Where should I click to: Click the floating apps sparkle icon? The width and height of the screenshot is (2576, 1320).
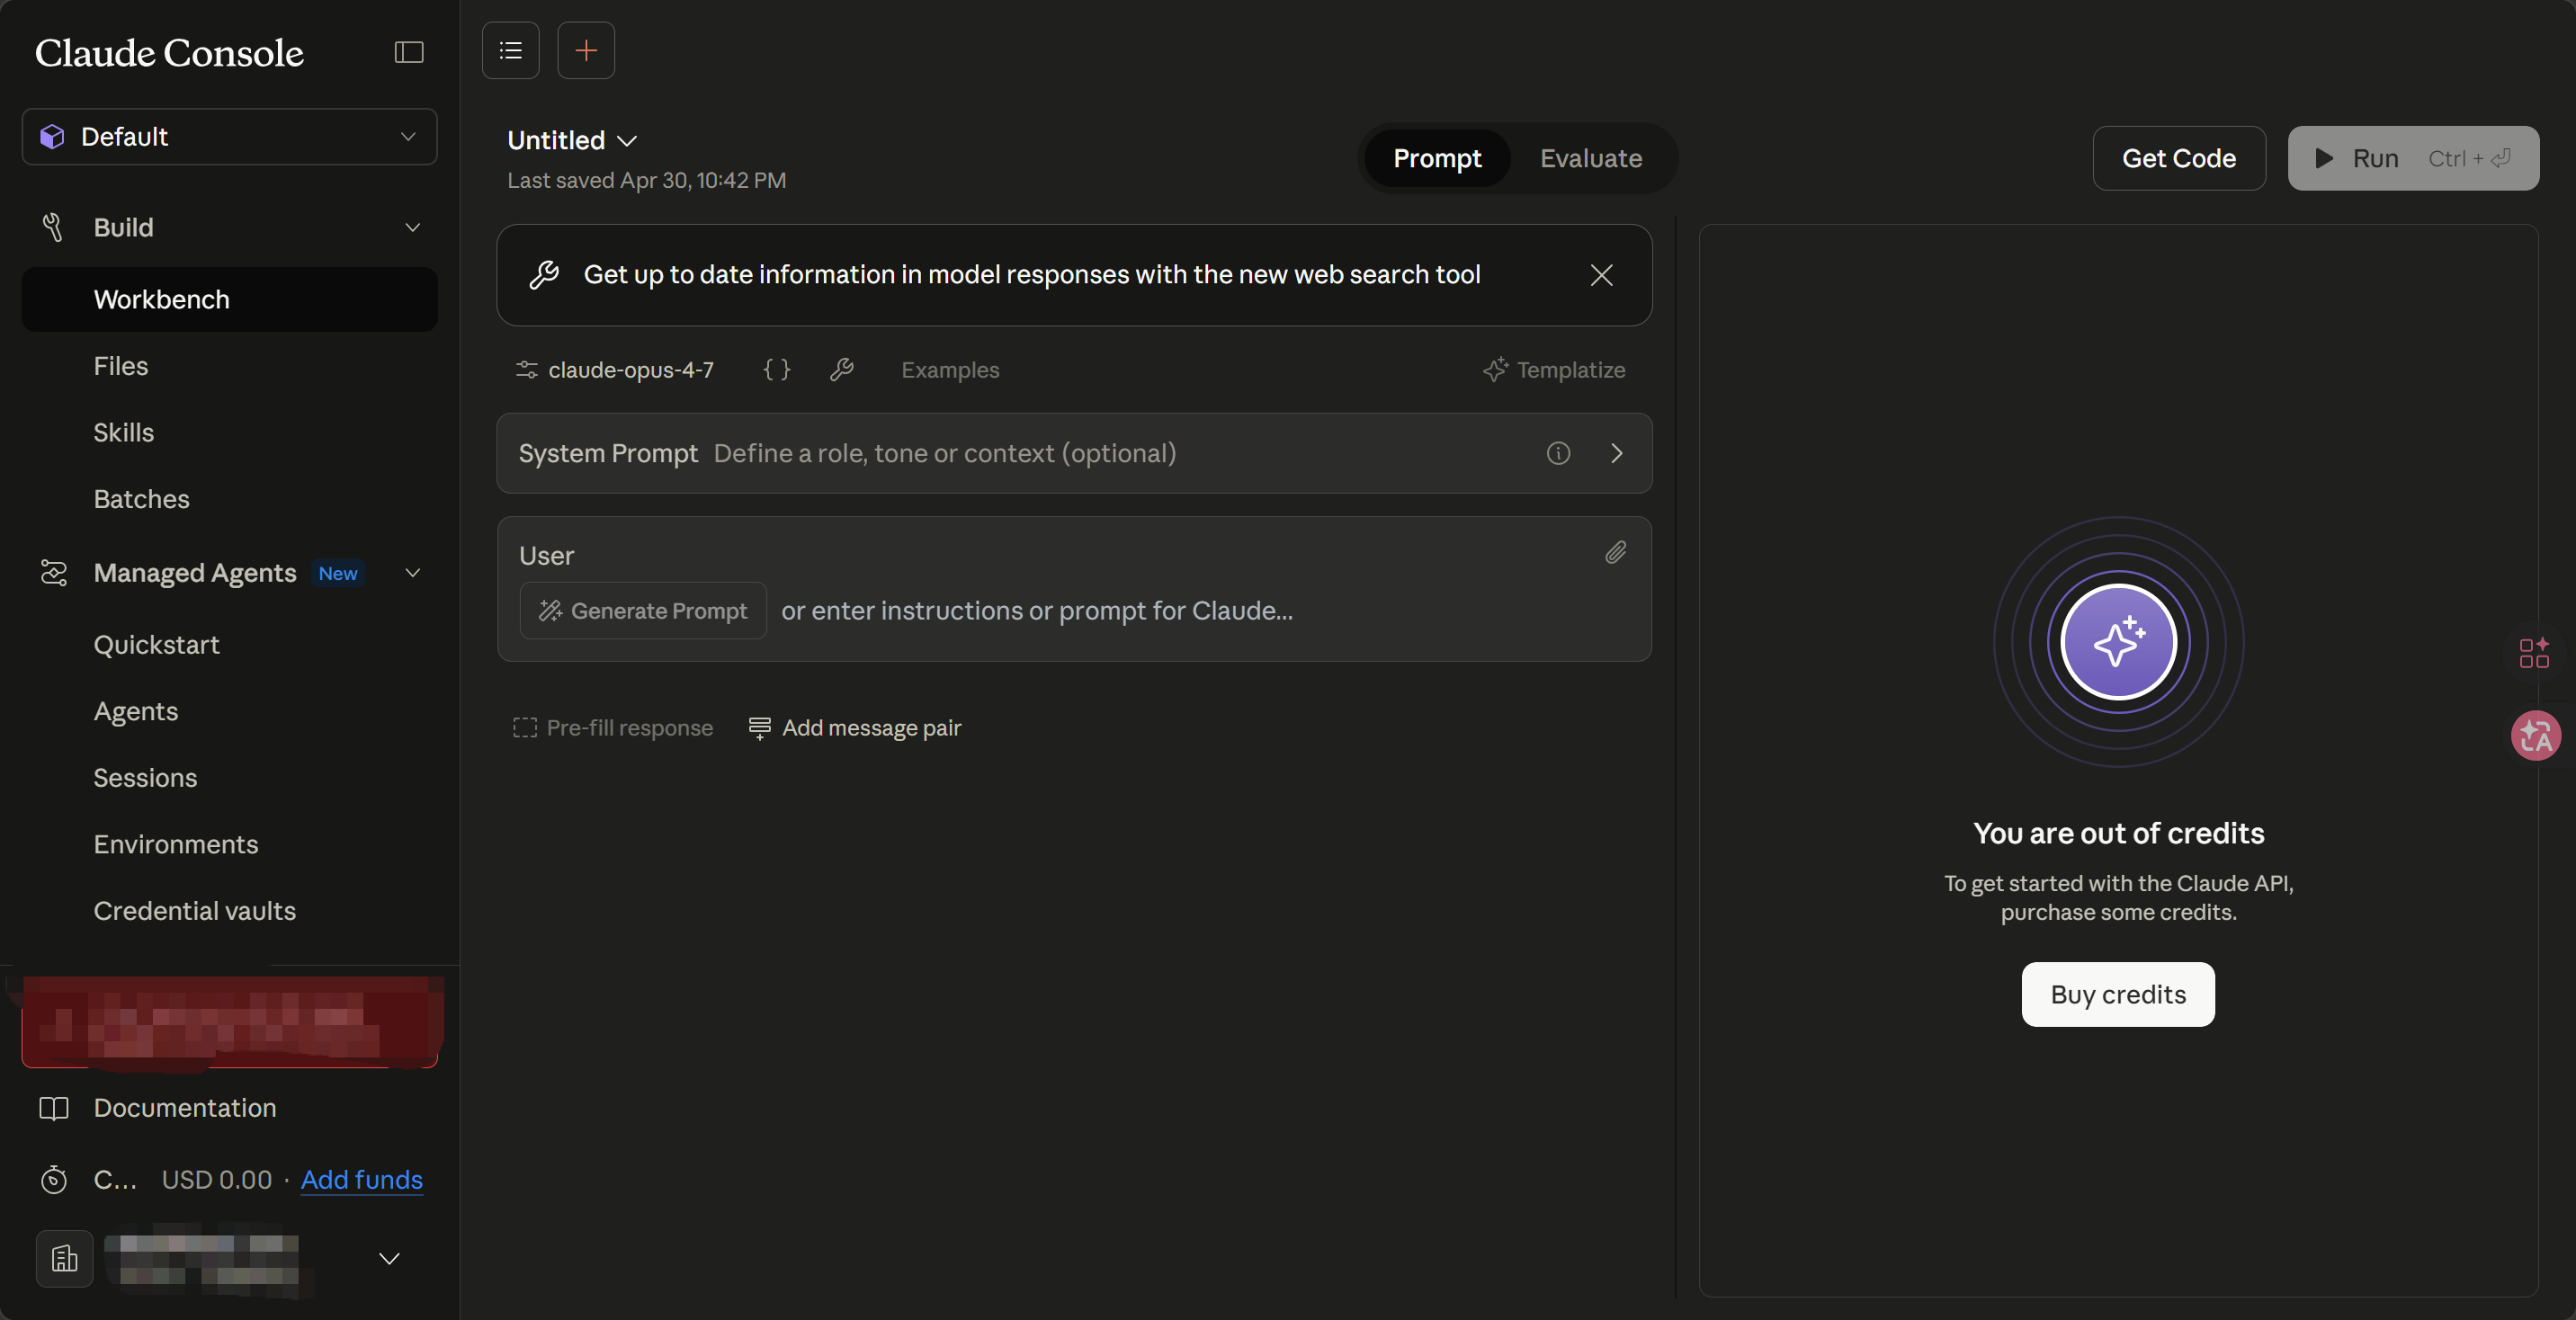[2534, 653]
